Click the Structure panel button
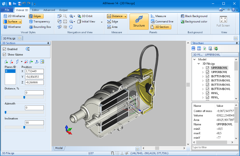Screen dimensions: 240x156 139,21
